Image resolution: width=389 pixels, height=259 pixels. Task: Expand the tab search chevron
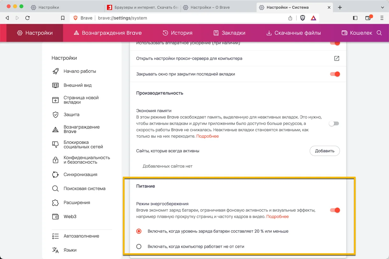pyautogui.click(x=382, y=7)
